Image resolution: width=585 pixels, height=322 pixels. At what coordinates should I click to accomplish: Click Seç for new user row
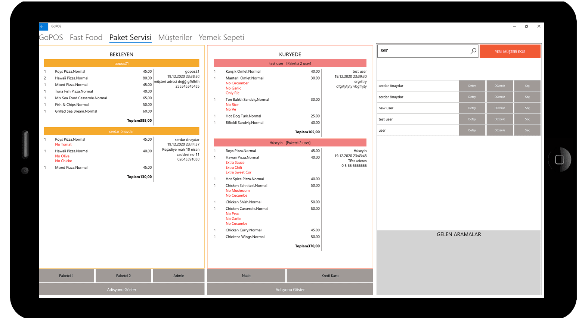(x=527, y=108)
